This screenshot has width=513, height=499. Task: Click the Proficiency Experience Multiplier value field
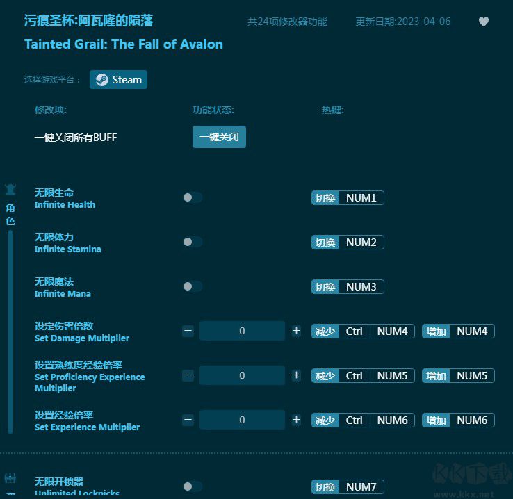(x=242, y=375)
